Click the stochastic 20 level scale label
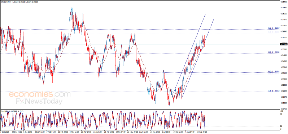This screenshot has height=134, width=288. 282,126
